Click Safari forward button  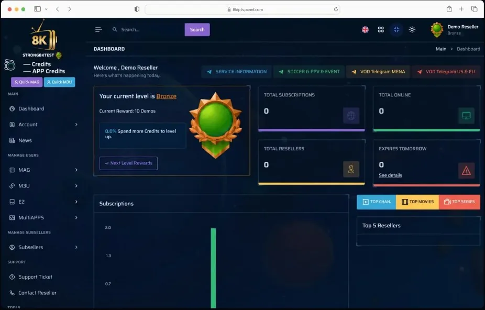pos(70,9)
